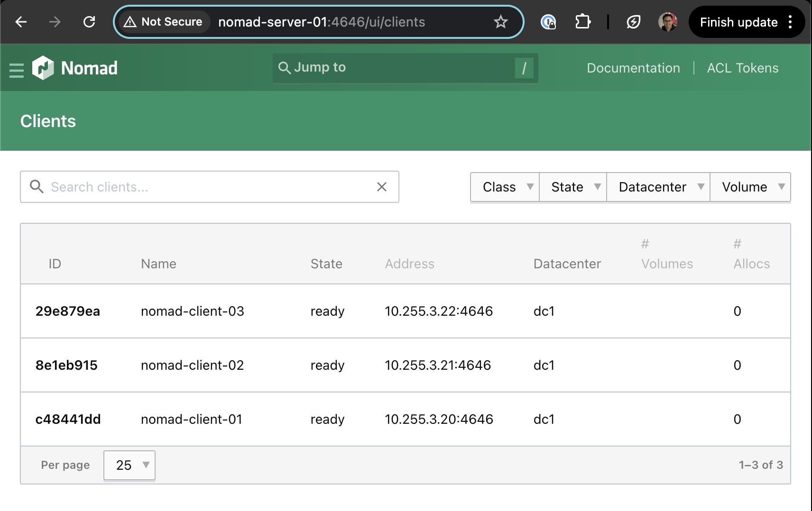Reload the current page
Image resolution: width=812 pixels, height=511 pixels.
(89, 21)
